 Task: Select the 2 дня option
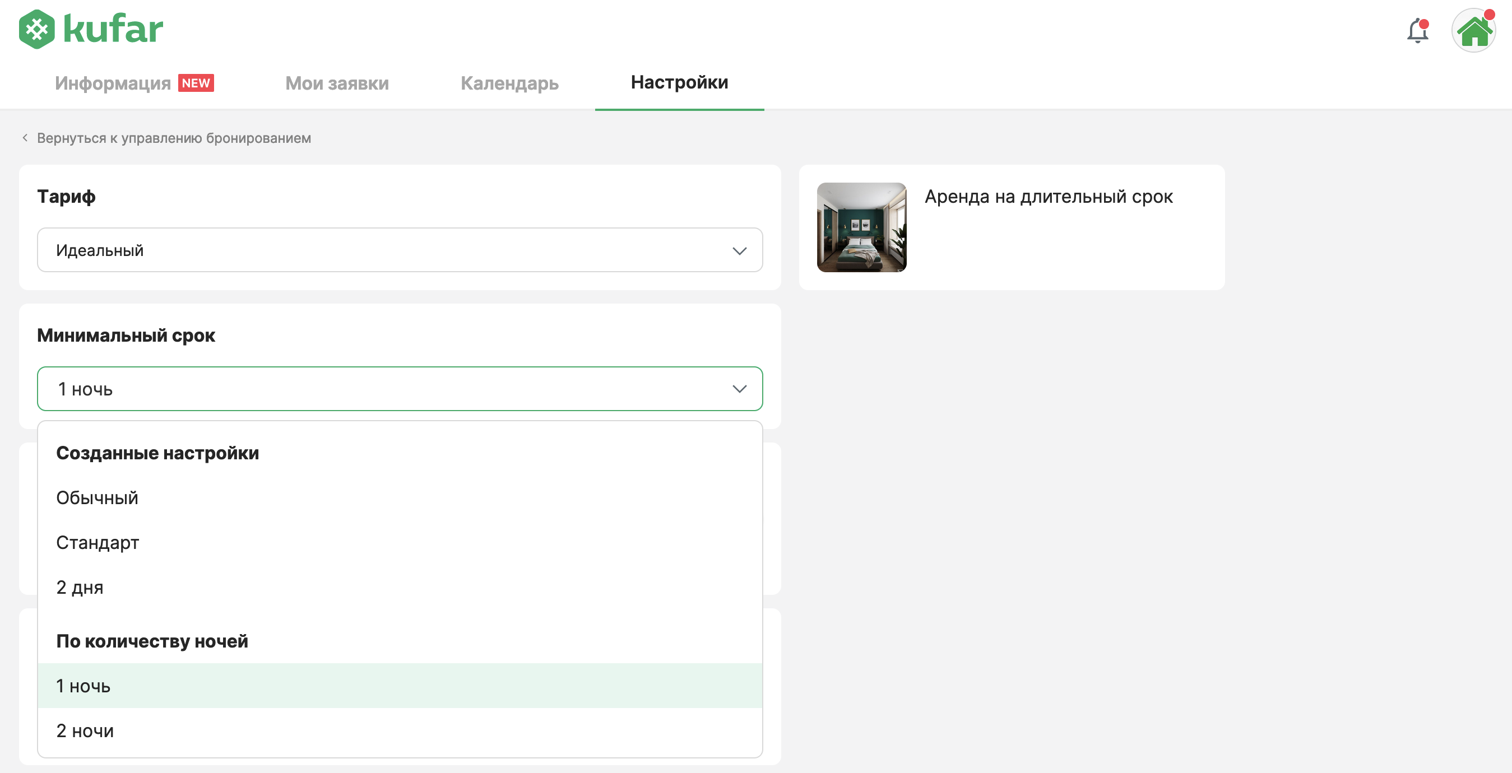(x=400, y=587)
